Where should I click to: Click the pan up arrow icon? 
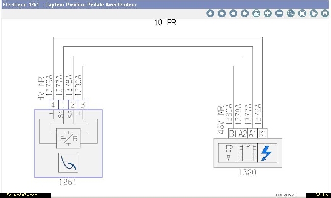pyautogui.click(x=210, y=14)
